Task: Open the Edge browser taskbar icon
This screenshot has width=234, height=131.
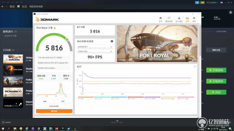Action: [27, 129]
